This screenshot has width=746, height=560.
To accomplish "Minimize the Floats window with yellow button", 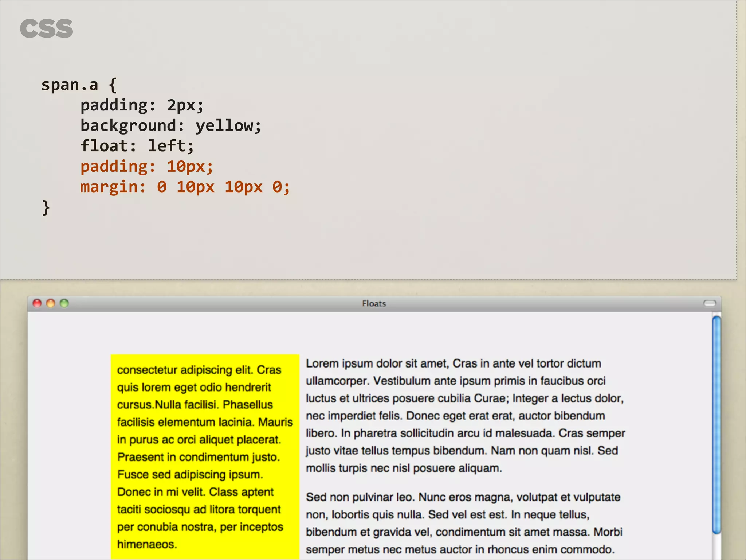I will tap(51, 303).
